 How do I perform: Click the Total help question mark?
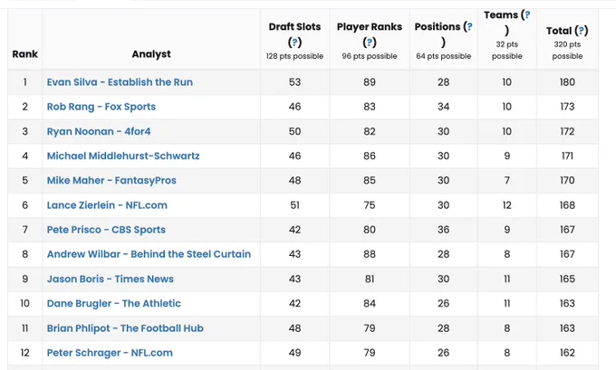(x=581, y=31)
